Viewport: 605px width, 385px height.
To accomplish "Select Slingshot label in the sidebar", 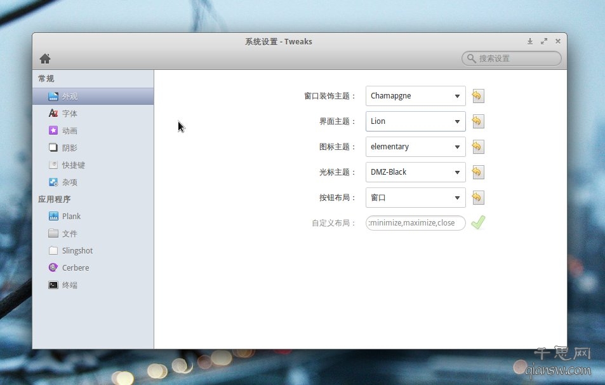I will pos(77,250).
